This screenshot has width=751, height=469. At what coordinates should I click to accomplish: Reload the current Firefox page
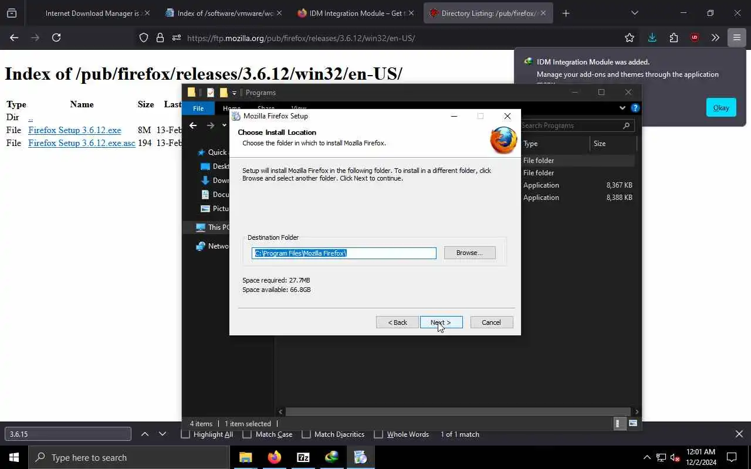point(56,38)
